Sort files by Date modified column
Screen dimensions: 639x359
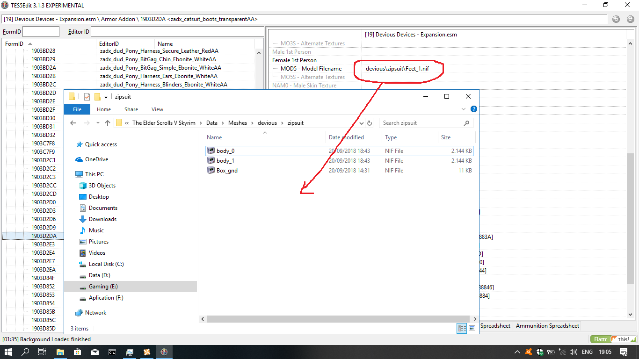click(x=354, y=137)
